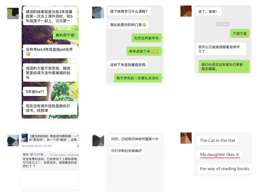Image resolution: width=259 pixels, height=196 pixels.
Task: Click the bottom-middle dark mosaic avatar
Action: [x=98, y=141]
